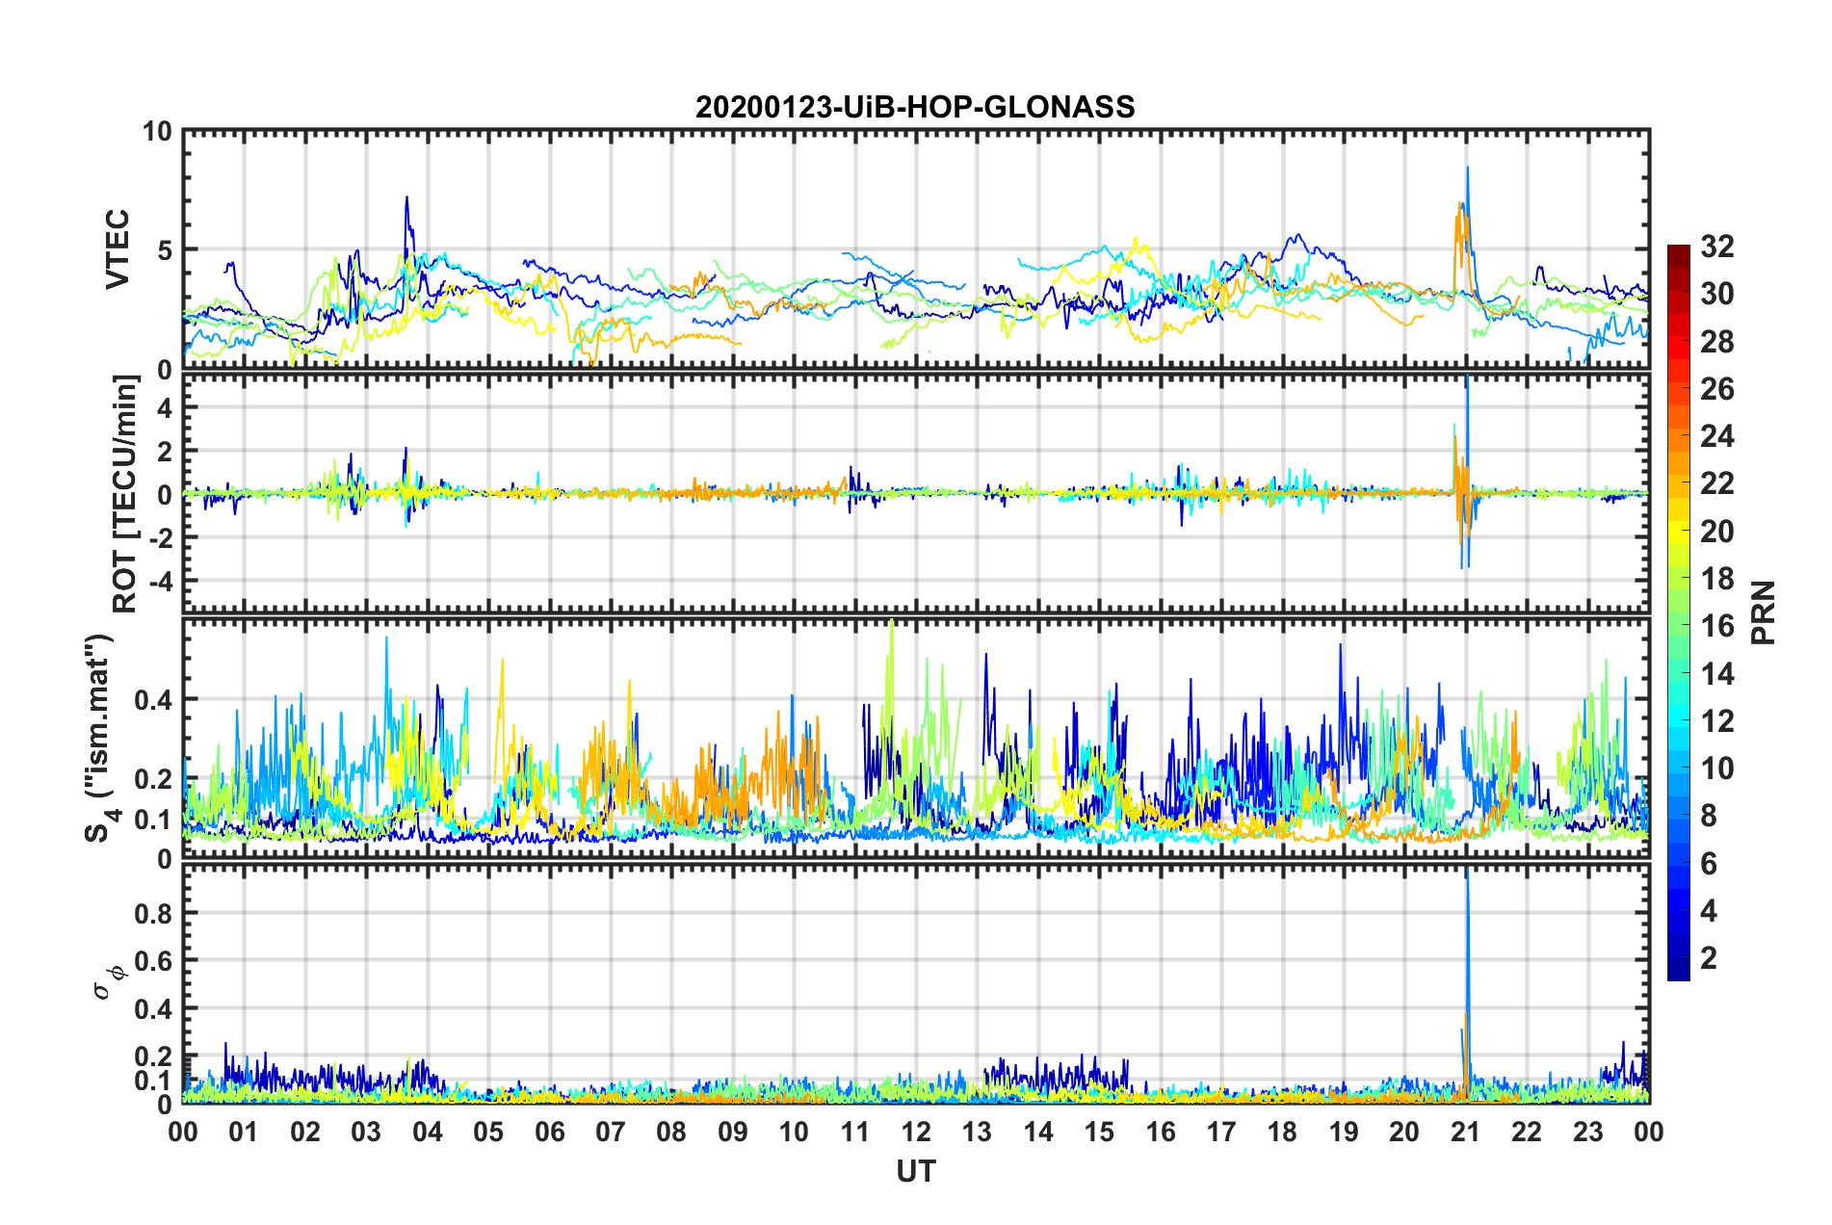
Task: Click colorbar tick value 2
Action: point(1709,957)
